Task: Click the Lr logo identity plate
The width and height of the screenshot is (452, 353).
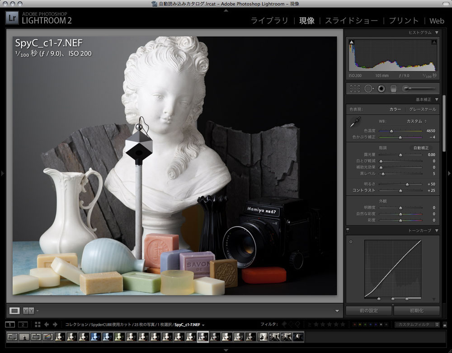Action: [x=12, y=18]
